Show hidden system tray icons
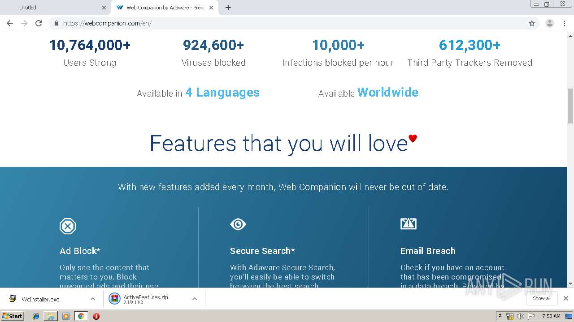Image resolution: width=574 pixels, height=322 pixels. coord(500,316)
